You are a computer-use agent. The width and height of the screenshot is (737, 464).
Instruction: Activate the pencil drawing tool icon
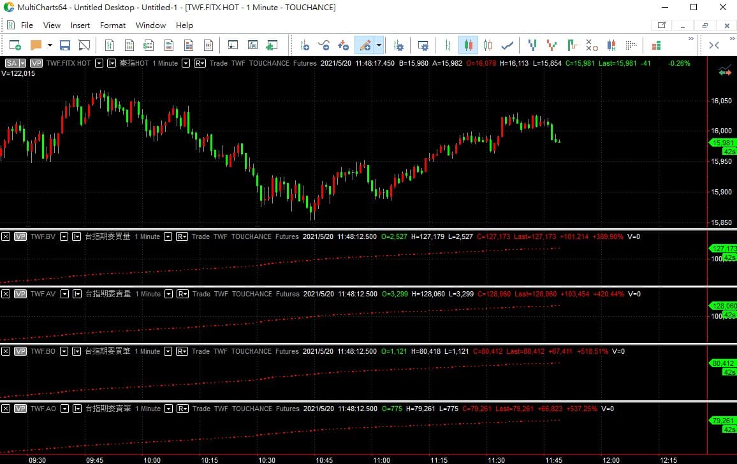[365, 45]
